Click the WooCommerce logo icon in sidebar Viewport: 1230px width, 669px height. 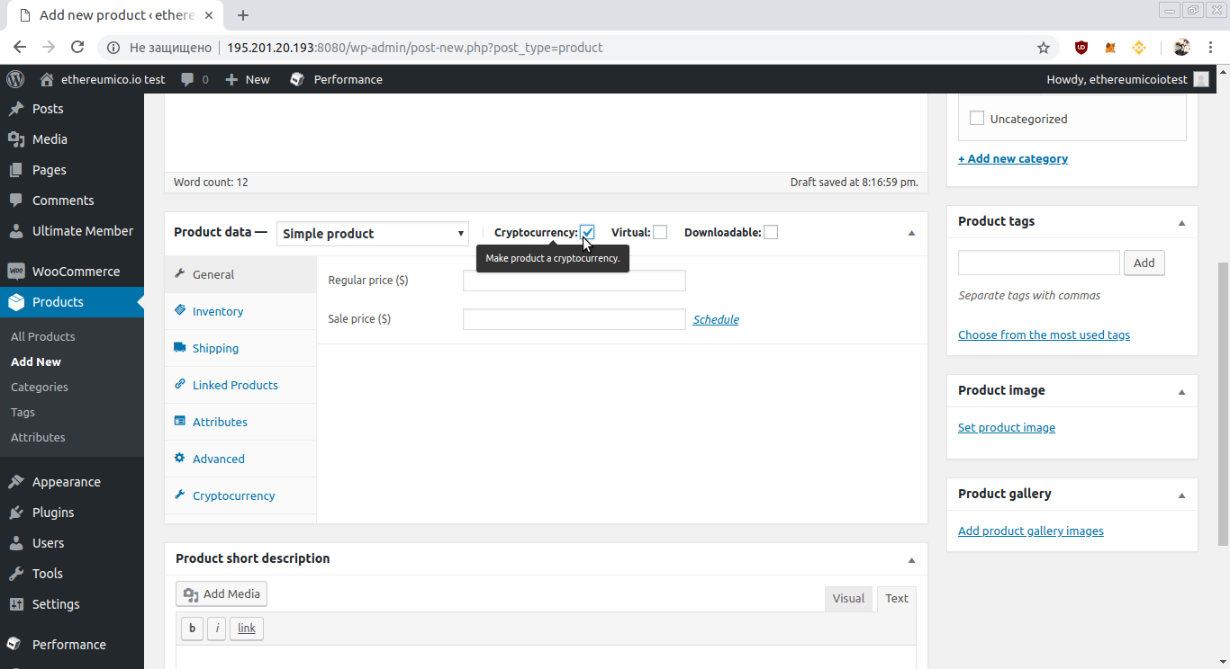coord(15,272)
